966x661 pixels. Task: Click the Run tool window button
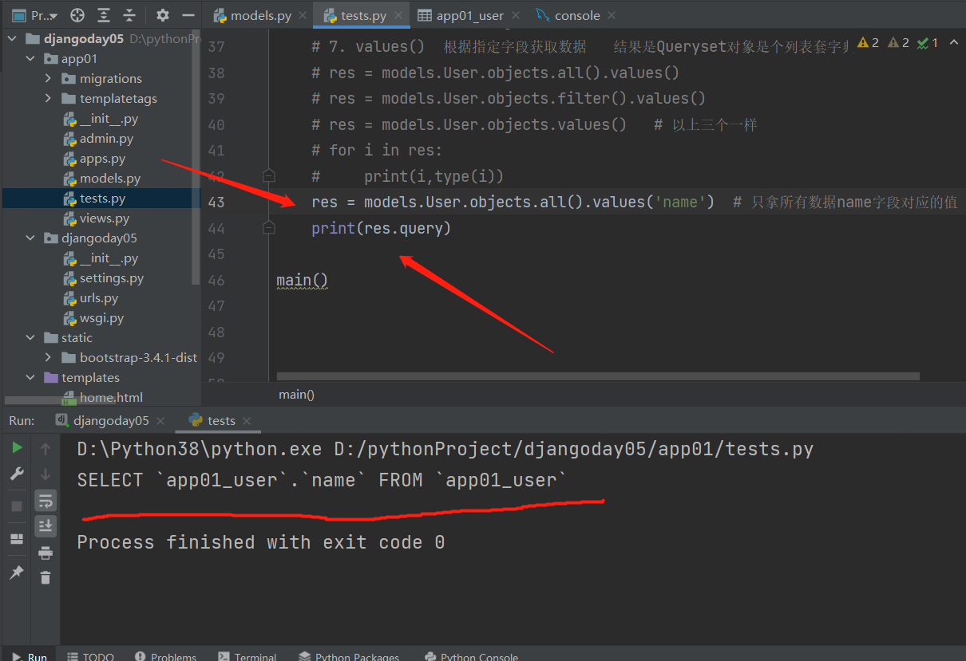pyautogui.click(x=28, y=657)
